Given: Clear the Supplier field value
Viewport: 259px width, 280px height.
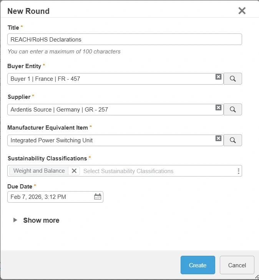Looking at the screenshot, I should [x=218, y=108].
